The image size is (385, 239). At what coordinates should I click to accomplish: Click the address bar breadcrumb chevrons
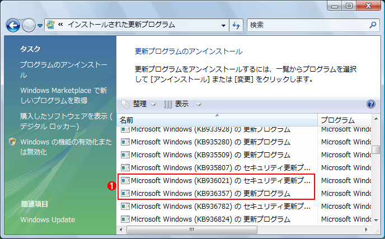point(60,24)
